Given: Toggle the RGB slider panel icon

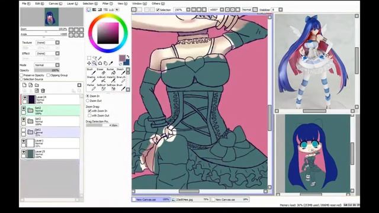Looking at the screenshot, I should pos(94,9).
